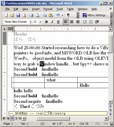Toggle Show/Hide paragraph marks
This screenshot has width=114, height=127.
coord(68,15)
